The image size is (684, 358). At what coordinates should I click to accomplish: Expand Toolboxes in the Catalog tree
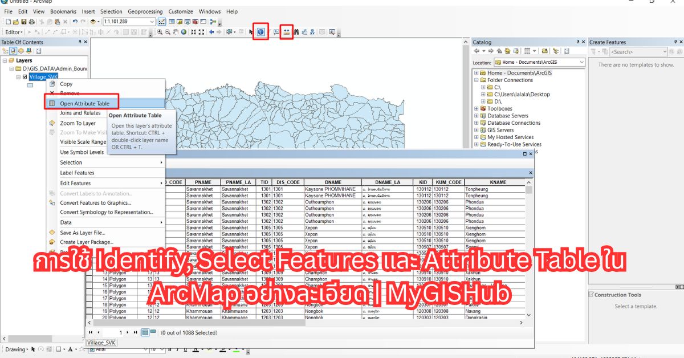pyautogui.click(x=477, y=108)
